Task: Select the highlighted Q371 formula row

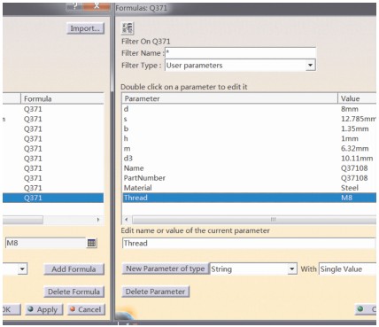Action: coord(53,198)
